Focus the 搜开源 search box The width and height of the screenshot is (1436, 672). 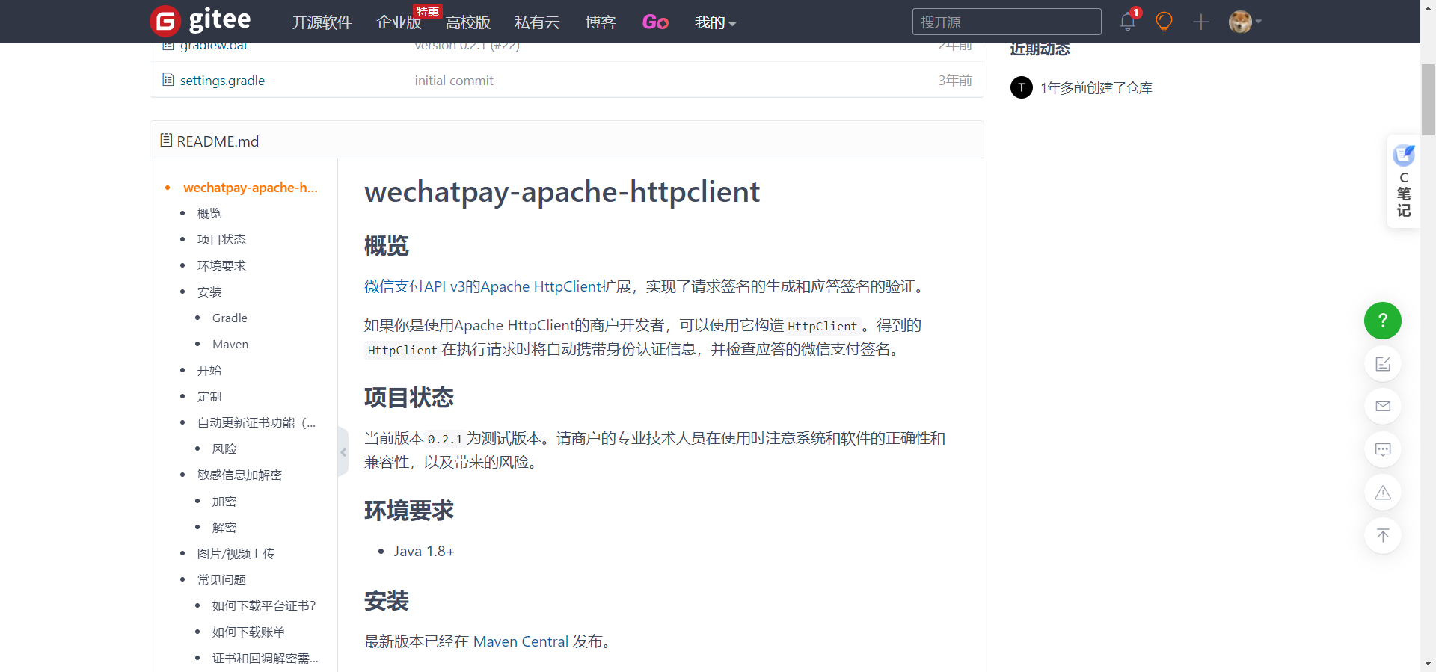click(x=1007, y=22)
